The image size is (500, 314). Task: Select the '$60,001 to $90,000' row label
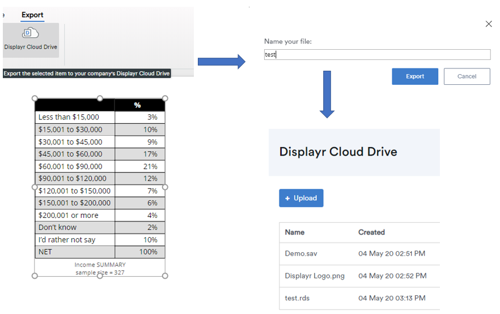pyautogui.click(x=70, y=166)
